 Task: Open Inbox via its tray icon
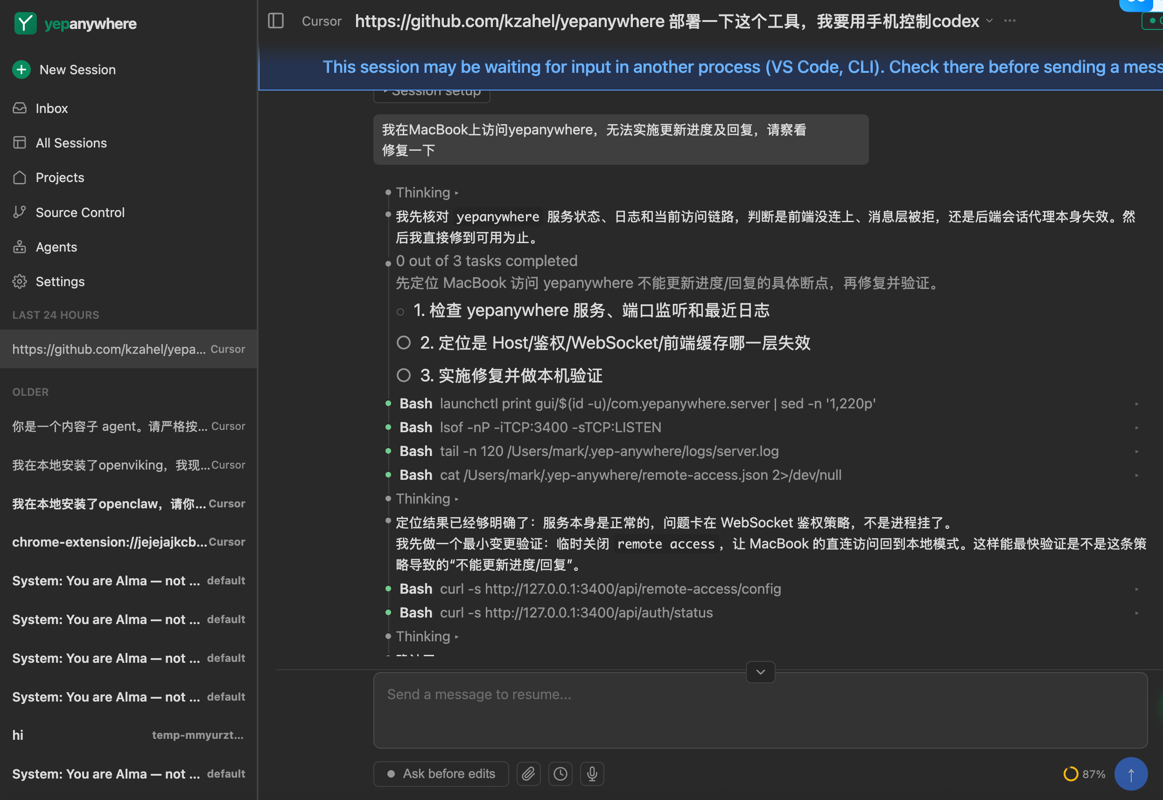point(20,108)
